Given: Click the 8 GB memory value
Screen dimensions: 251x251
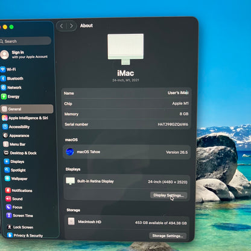Looking at the screenshot, I should click(x=184, y=114).
